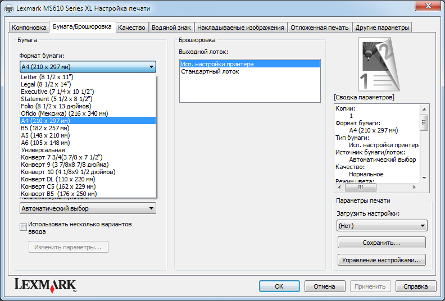Choose Конверт B5 (176 x 250 мм)
The width and height of the screenshot is (445, 301).
click(x=88, y=194)
